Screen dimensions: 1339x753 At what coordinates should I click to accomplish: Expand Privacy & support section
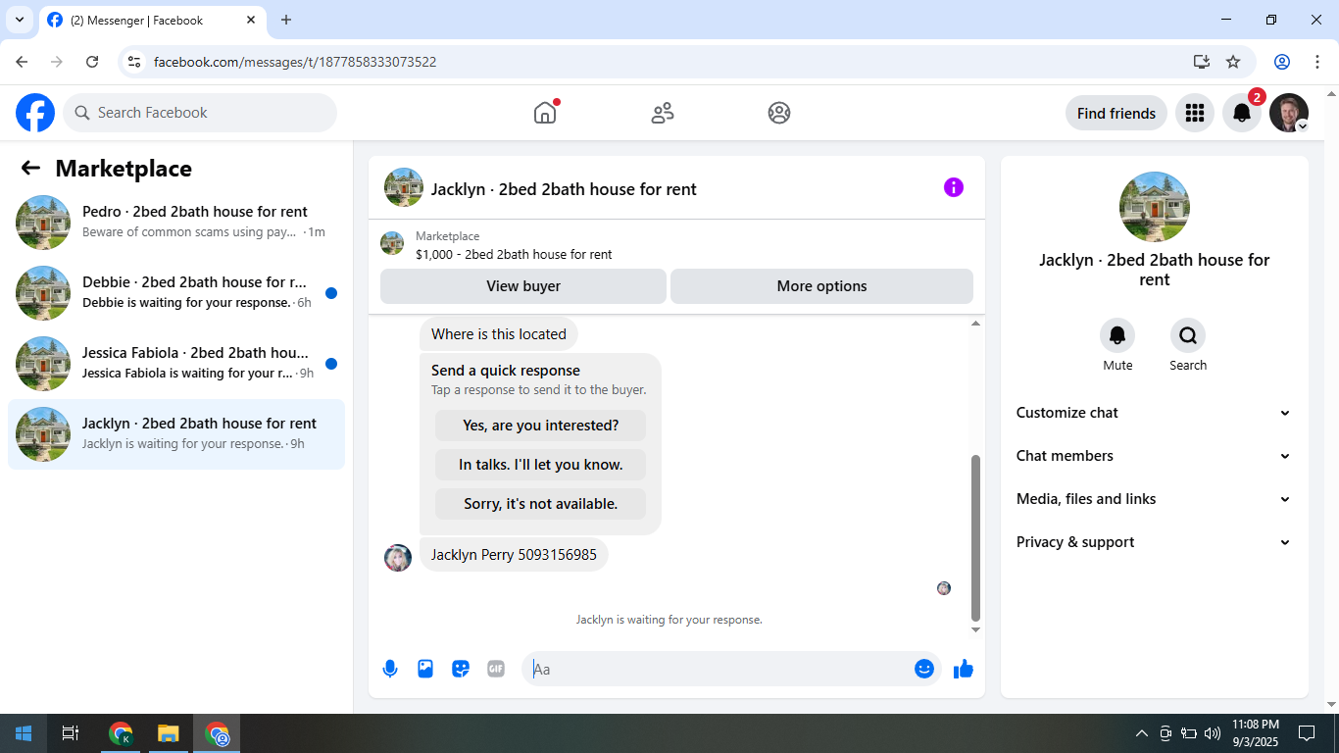1155,542
